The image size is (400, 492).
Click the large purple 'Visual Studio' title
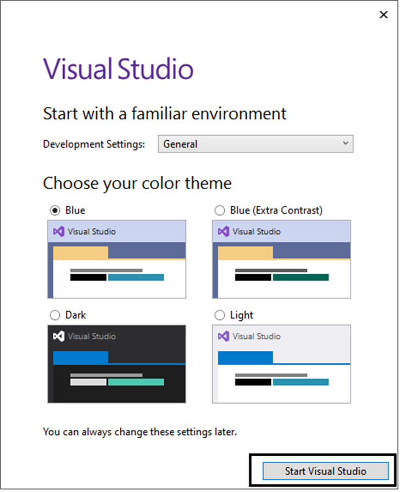[118, 69]
